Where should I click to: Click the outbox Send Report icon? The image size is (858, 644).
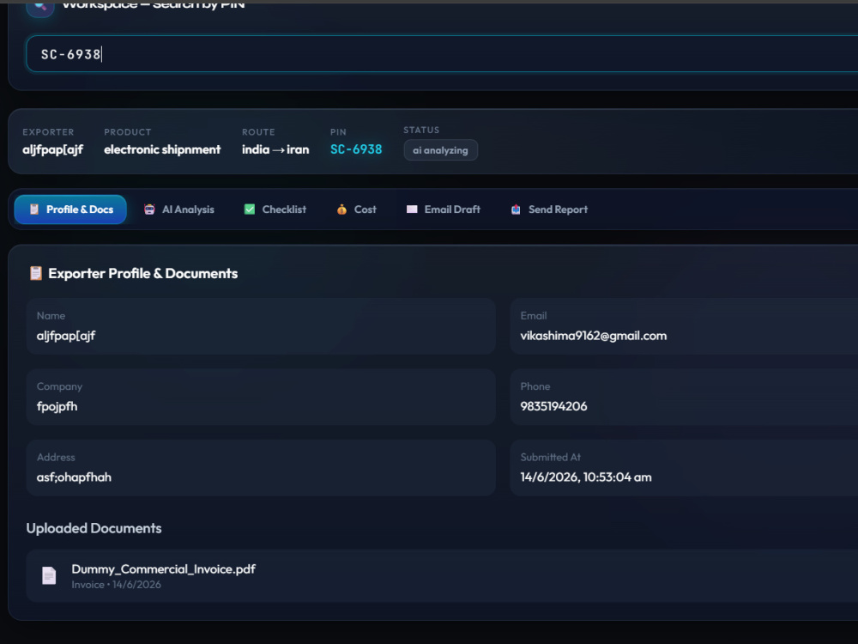click(x=516, y=210)
